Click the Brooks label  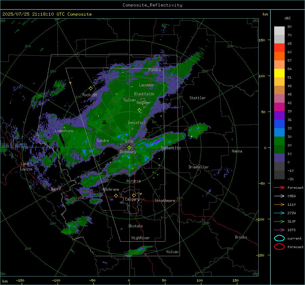tap(241, 237)
